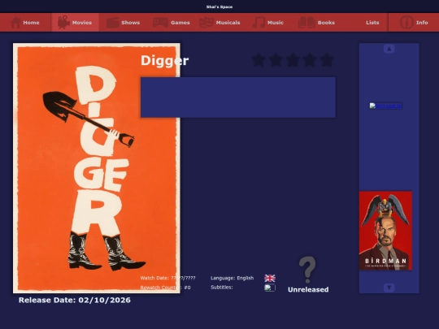Click the UK flag language icon
439x329 pixels.
[x=270, y=278]
